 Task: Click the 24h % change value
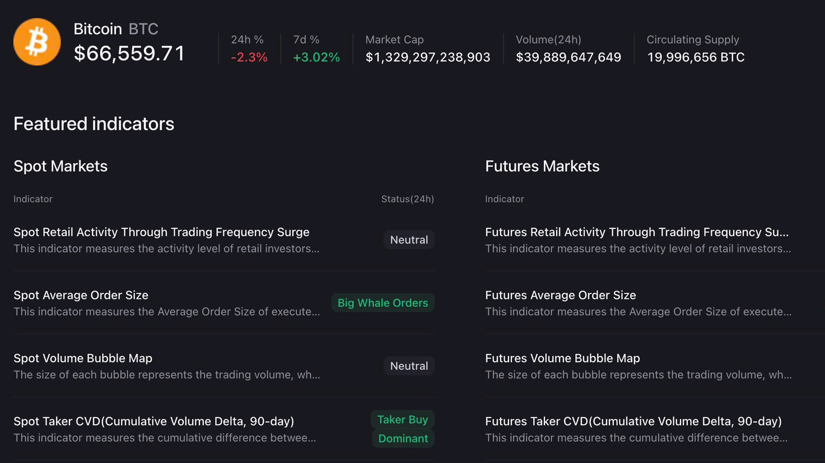click(249, 58)
